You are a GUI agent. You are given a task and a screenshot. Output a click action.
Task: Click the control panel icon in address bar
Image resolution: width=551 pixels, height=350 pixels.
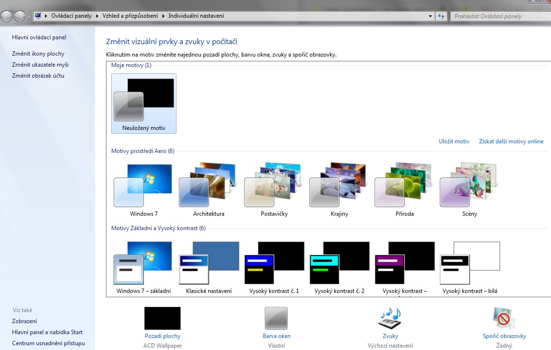coord(38,16)
